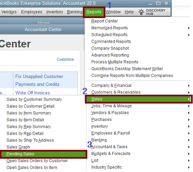Open the Banking menu in the menu bar
This screenshot has height=172, width=193.
click(x=75, y=12)
